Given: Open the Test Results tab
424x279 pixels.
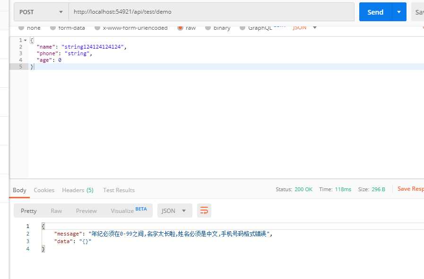Looking at the screenshot, I should (119, 190).
